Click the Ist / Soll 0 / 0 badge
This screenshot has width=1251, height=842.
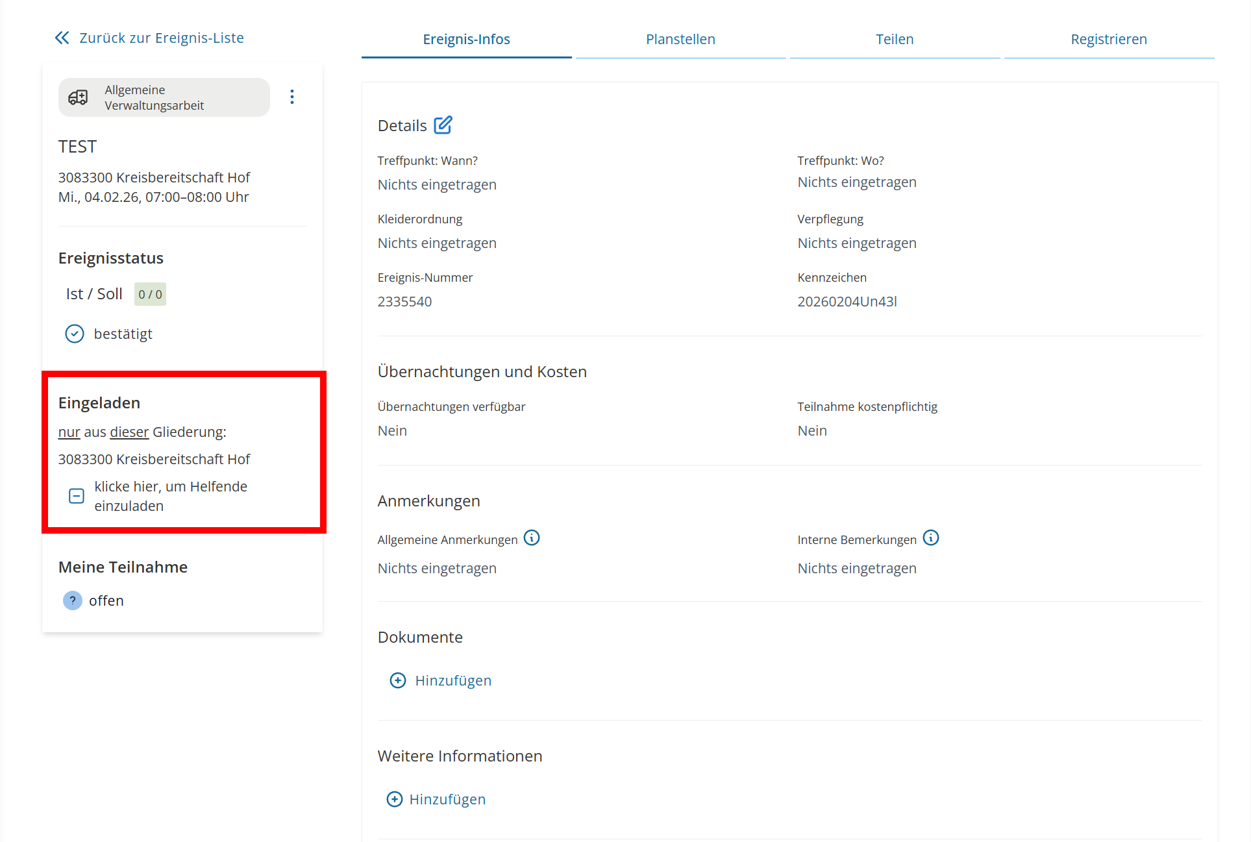(x=150, y=294)
